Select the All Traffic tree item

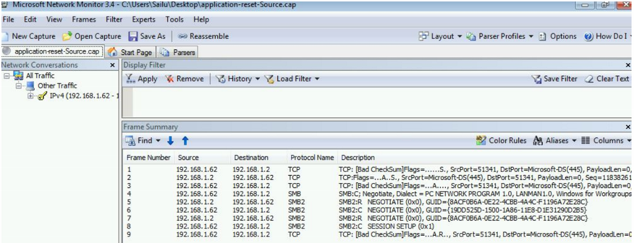pyautogui.click(x=40, y=75)
